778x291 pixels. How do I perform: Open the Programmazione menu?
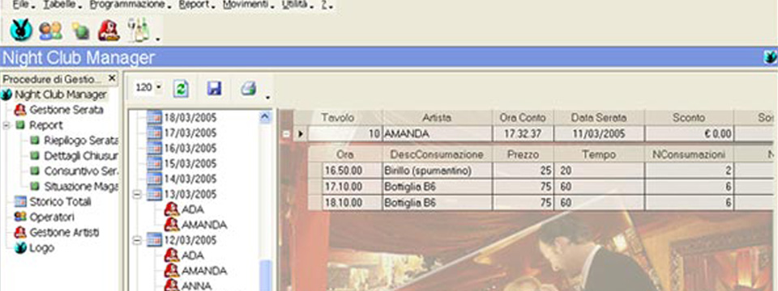130,5
